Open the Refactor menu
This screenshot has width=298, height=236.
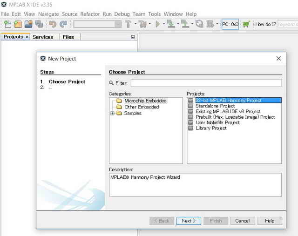coord(90,14)
